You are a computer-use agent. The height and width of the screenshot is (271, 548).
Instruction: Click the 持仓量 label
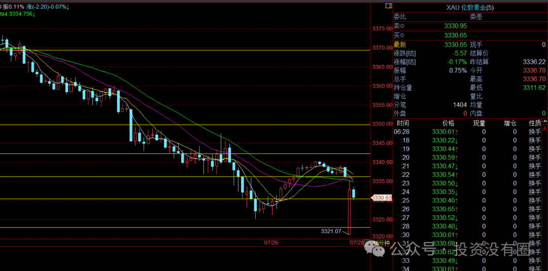tap(403, 88)
